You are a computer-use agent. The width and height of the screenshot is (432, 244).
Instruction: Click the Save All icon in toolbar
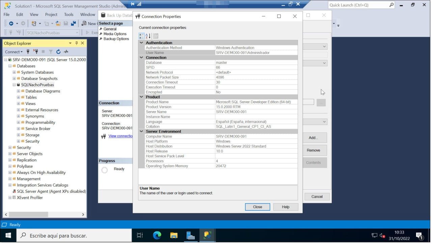coord(73,23)
